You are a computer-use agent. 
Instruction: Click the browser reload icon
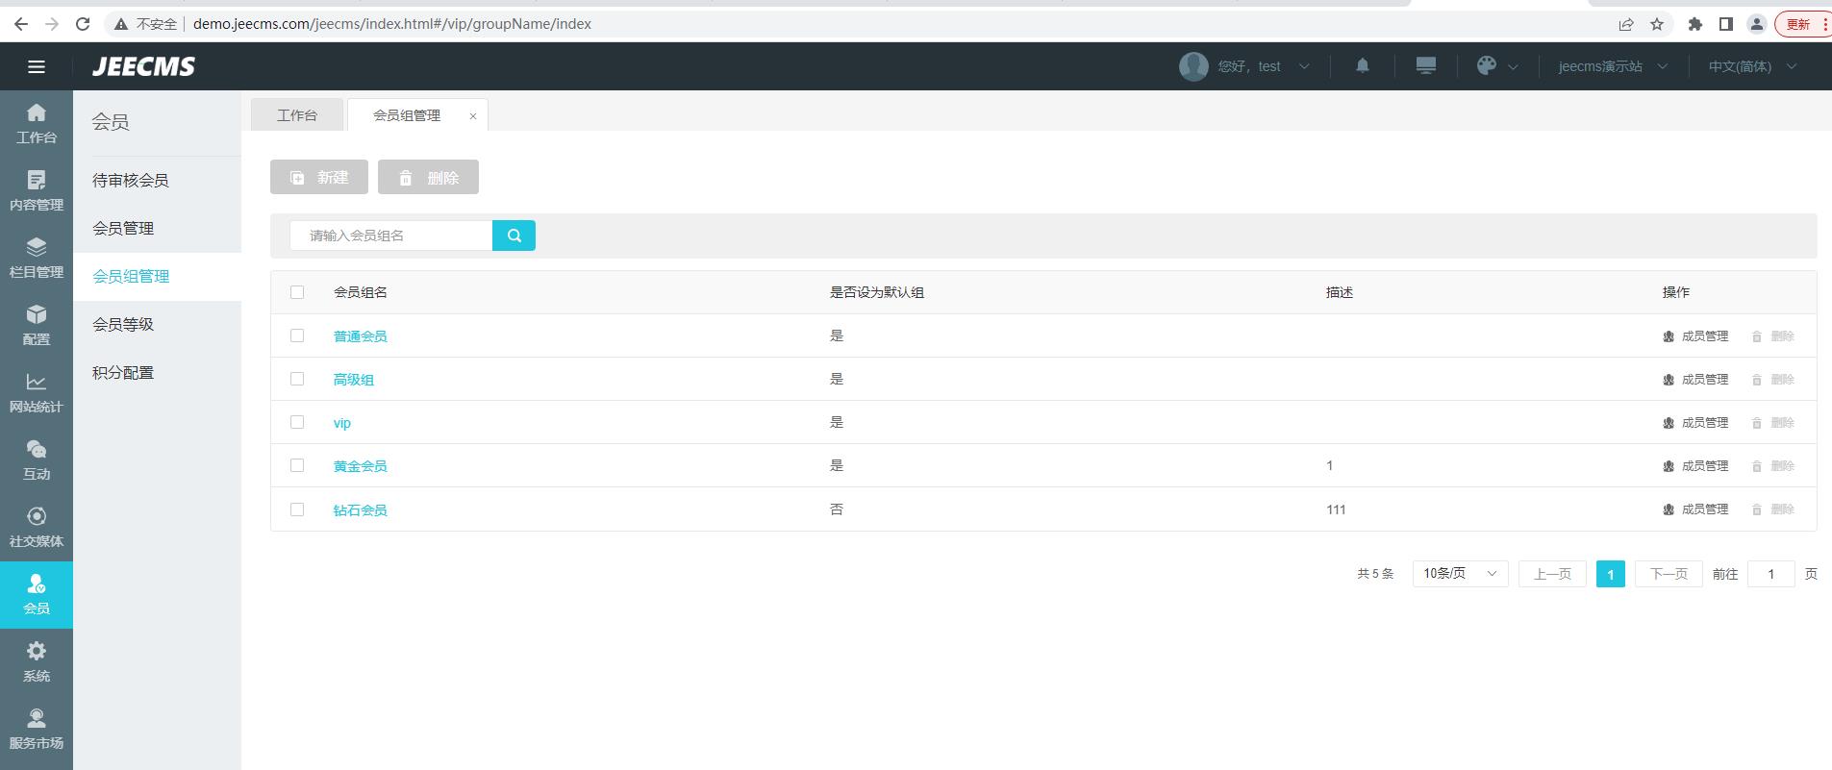point(83,24)
